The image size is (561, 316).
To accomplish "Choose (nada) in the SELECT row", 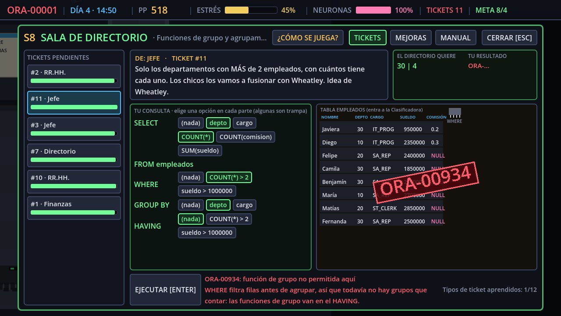I will pyautogui.click(x=191, y=123).
